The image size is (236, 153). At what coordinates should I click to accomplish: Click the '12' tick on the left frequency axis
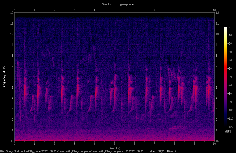click(12, 13)
